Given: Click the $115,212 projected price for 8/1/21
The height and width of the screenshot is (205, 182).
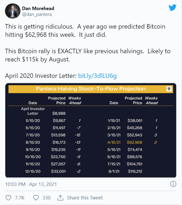Looking at the screenshot, I should tap(135, 171).
